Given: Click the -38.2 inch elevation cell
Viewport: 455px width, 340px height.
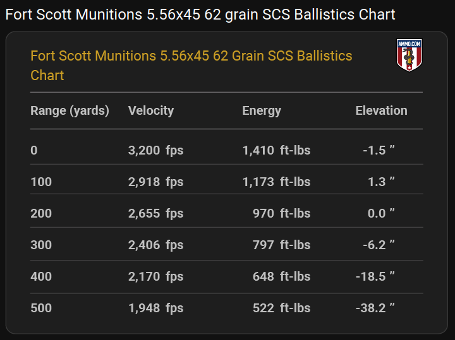Looking at the screenshot, I should pos(375,308).
